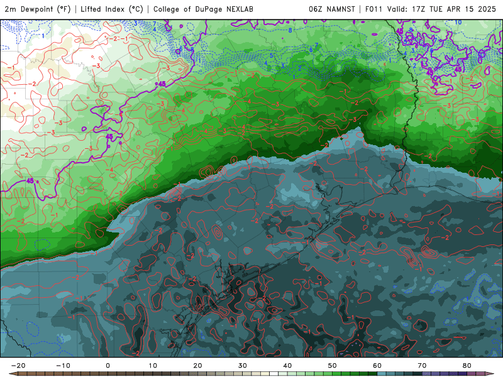This screenshot has width=503, height=377.
Task: Click the "F011" forecast hour text
Action: pos(373,9)
